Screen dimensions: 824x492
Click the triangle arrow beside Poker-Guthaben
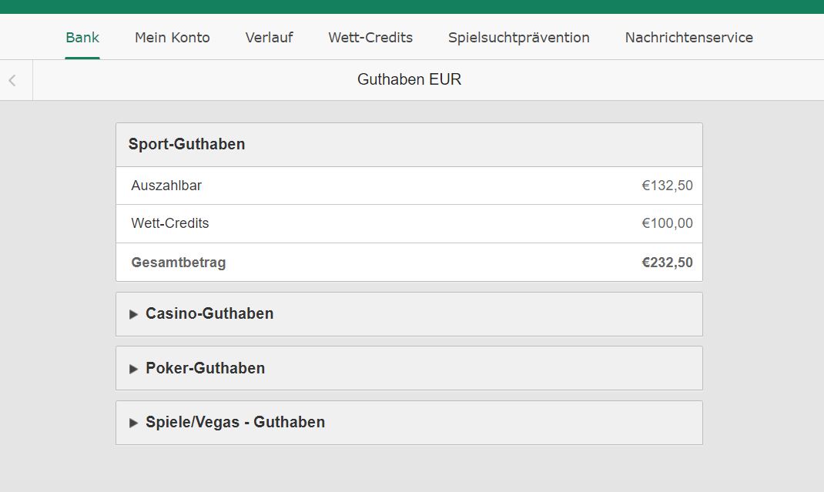pyautogui.click(x=134, y=369)
